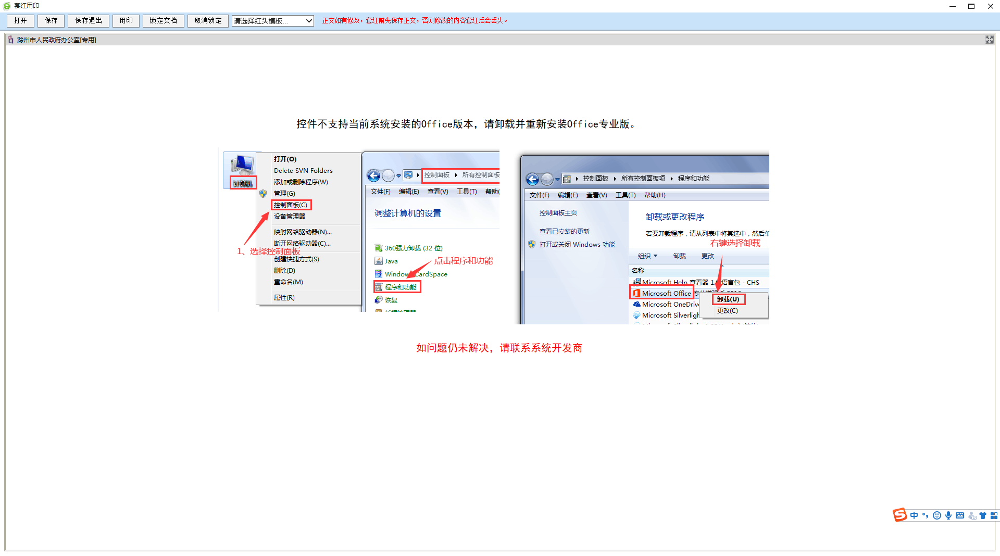Select the 保存退出 button

pos(89,21)
